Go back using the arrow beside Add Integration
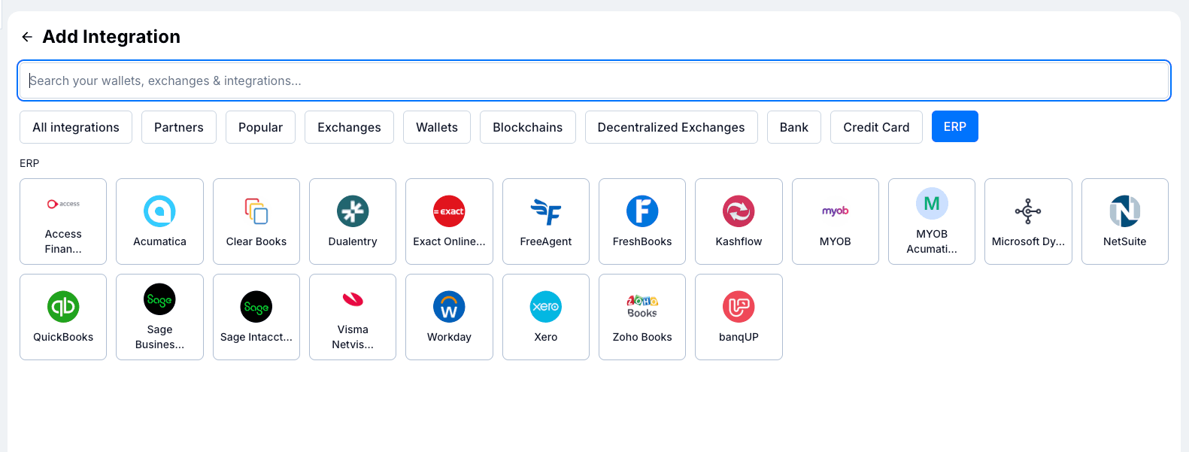1189x452 pixels. click(27, 37)
